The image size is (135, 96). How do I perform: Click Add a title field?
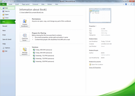(104, 31)
